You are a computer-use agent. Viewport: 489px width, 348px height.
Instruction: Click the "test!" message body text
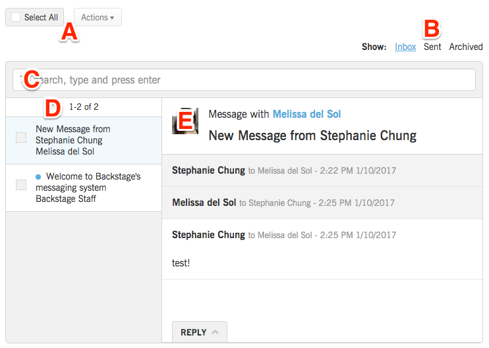[181, 263]
